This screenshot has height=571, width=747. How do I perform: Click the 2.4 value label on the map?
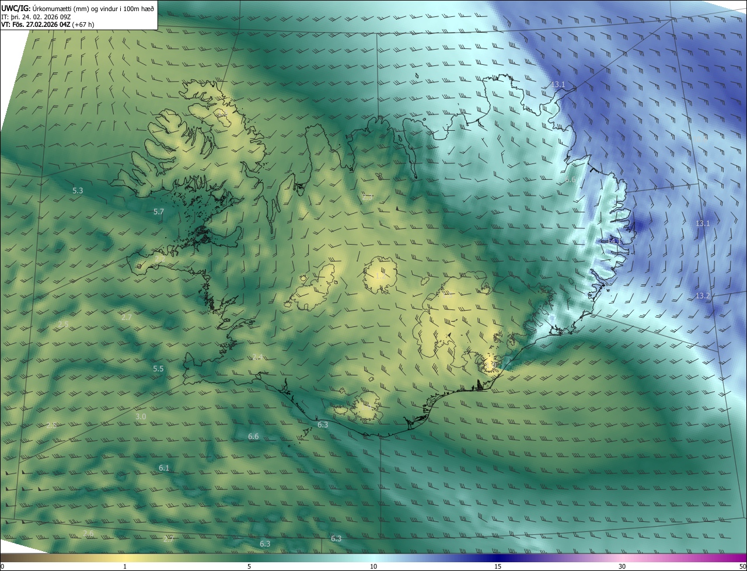257,357
